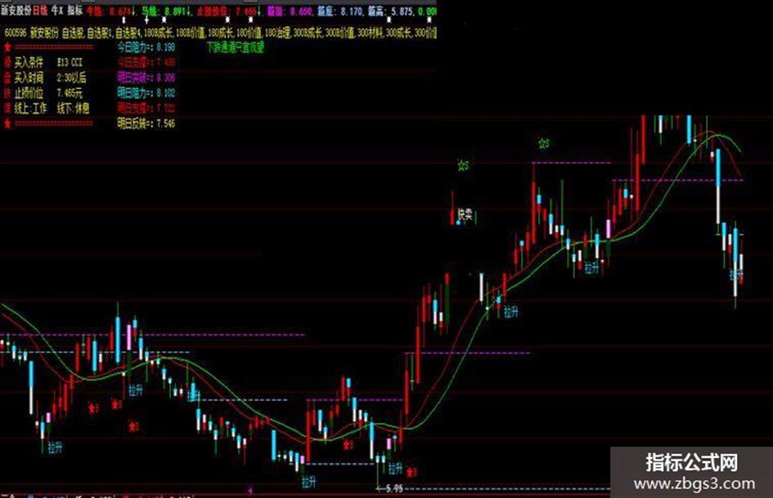Click the stock code 600596
This screenshot has width=773, height=498.
tap(16, 33)
